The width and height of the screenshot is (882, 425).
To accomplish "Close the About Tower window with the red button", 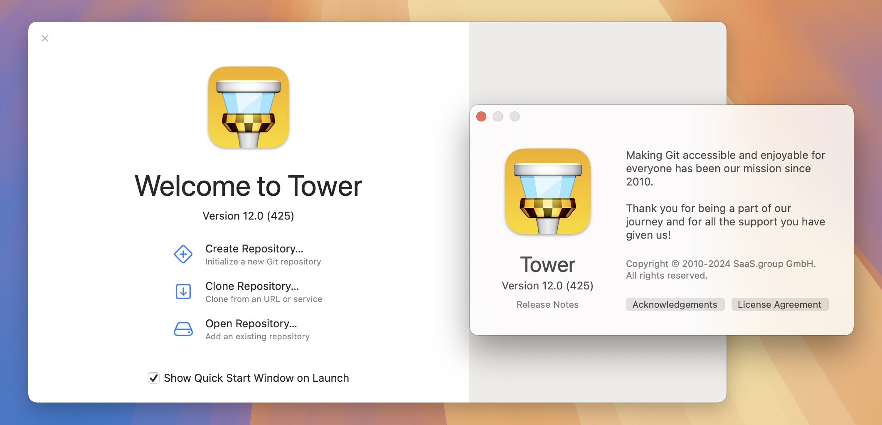I will (481, 116).
